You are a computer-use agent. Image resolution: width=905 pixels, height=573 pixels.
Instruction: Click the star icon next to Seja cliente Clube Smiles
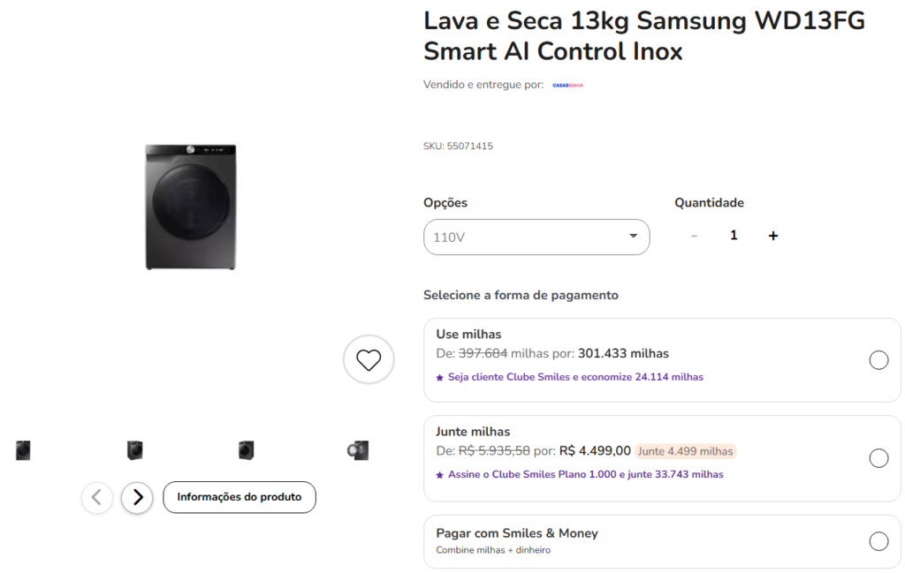pyautogui.click(x=438, y=377)
